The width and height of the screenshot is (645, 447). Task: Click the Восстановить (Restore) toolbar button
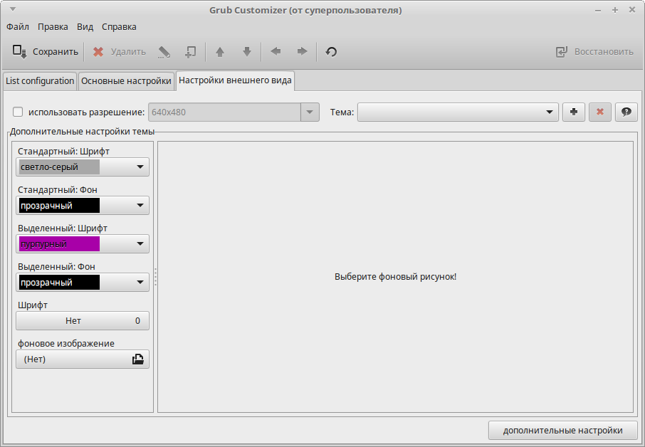[594, 52]
